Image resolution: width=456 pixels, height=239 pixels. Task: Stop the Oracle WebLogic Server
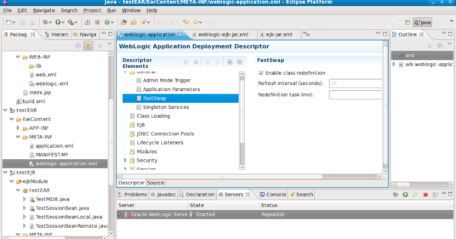coord(426,194)
